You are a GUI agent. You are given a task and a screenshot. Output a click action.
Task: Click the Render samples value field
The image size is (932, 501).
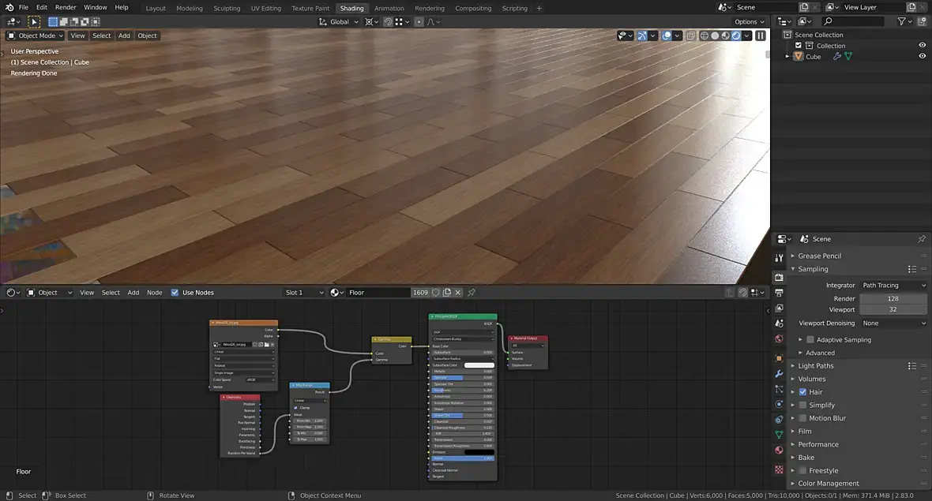(x=893, y=299)
